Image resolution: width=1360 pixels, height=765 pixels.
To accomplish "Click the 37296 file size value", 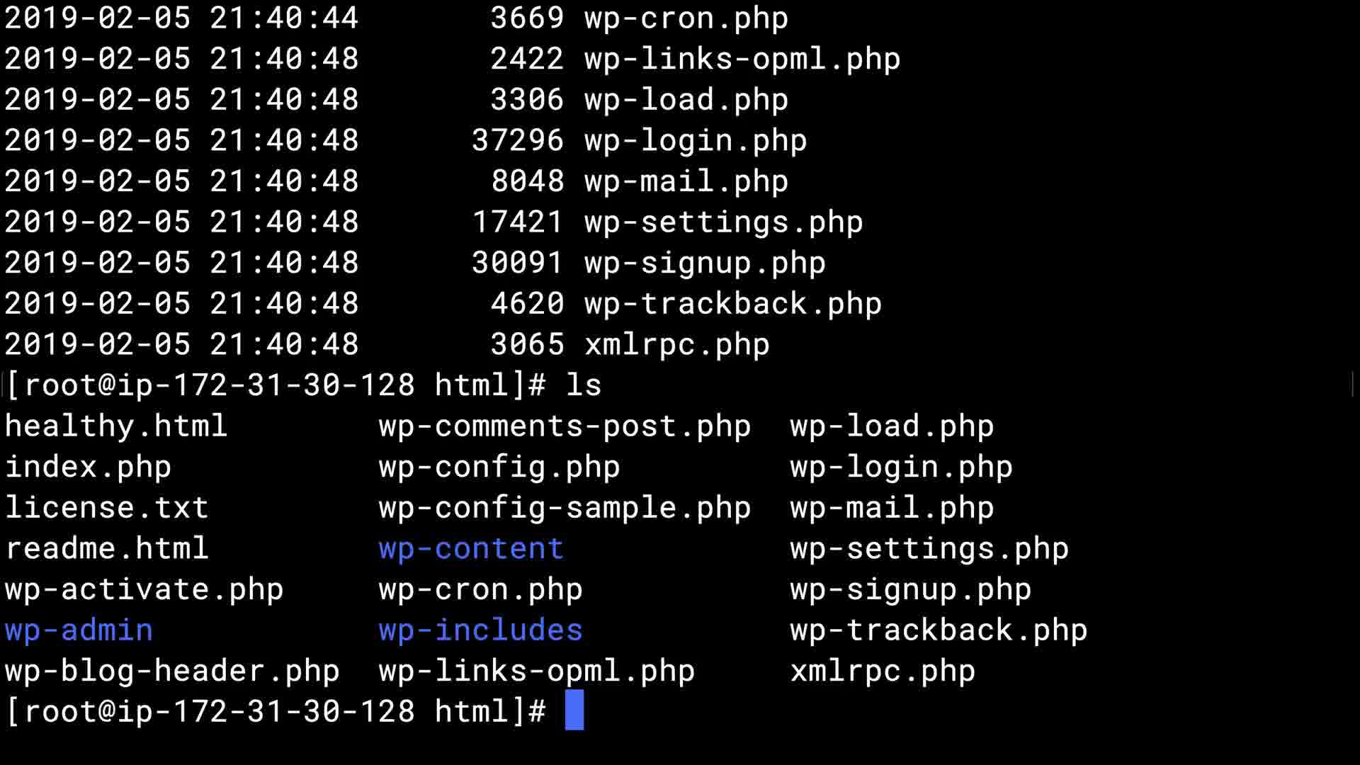I will point(518,140).
